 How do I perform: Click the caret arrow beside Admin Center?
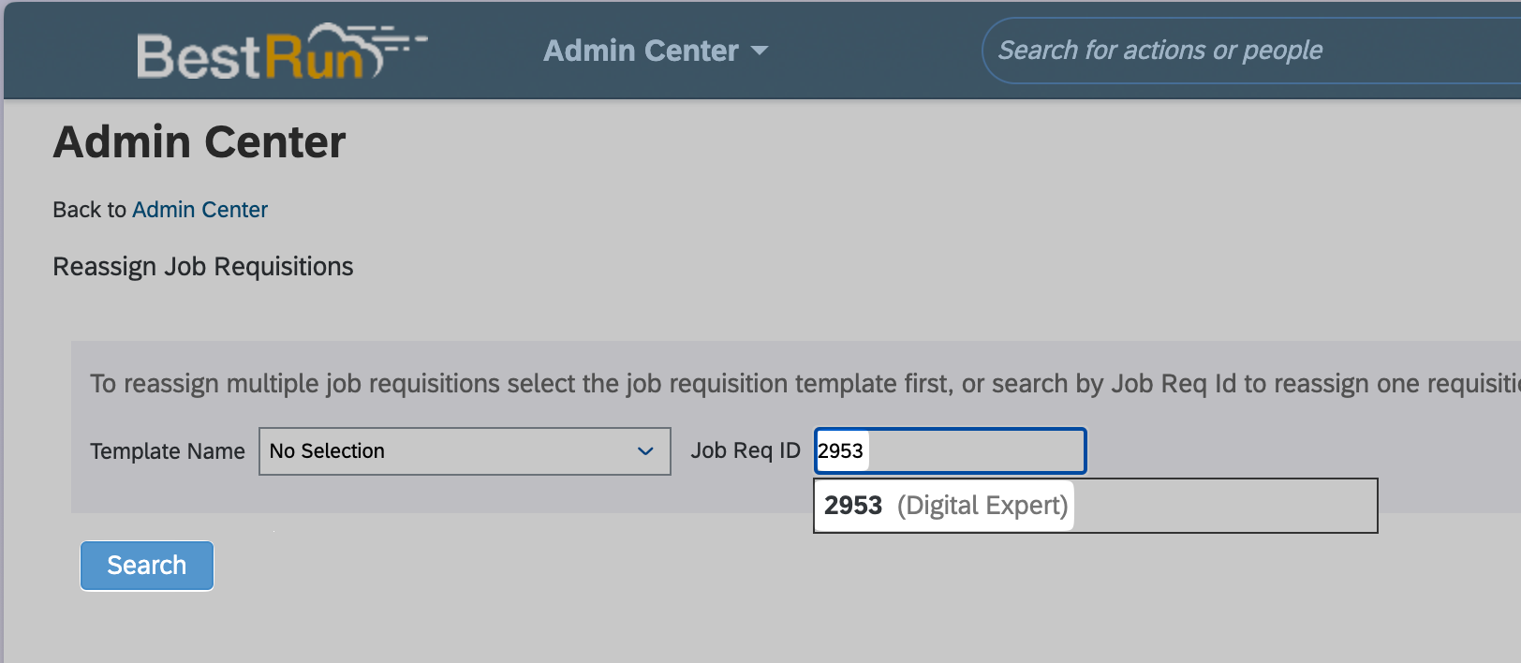(760, 51)
